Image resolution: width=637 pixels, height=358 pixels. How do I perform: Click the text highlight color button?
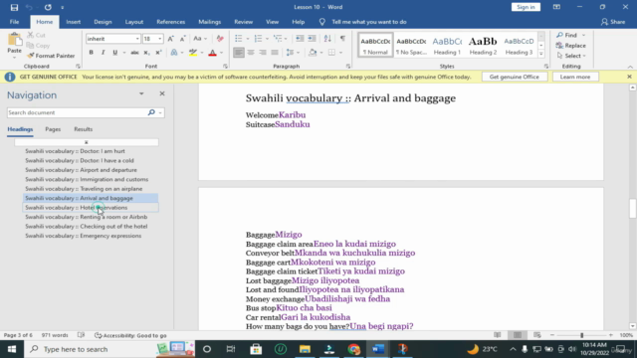[x=193, y=53]
